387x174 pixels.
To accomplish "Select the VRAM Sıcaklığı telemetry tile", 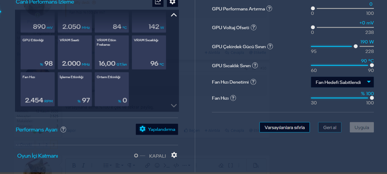I will [149, 52].
